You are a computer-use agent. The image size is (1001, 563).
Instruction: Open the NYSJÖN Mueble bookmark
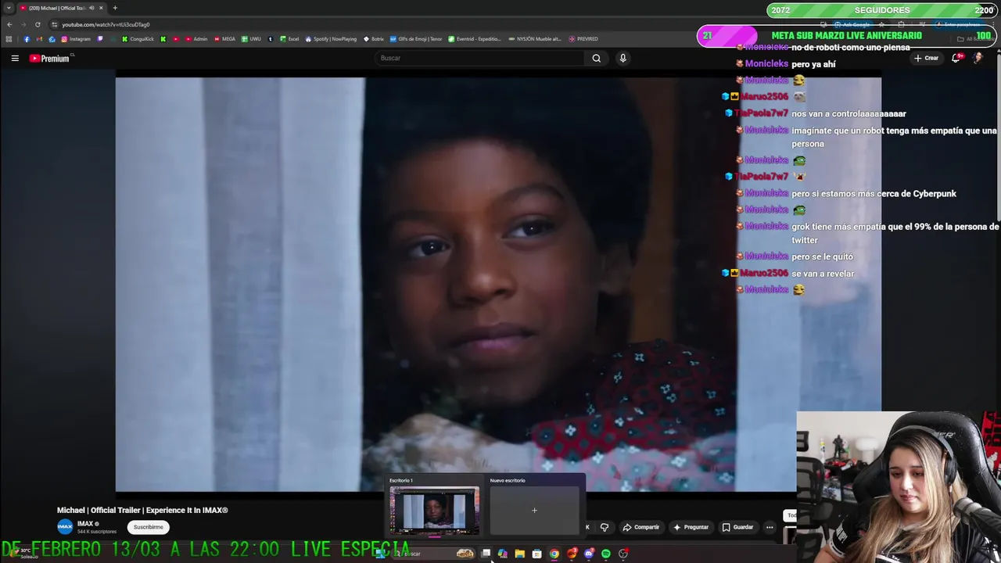[x=535, y=39]
